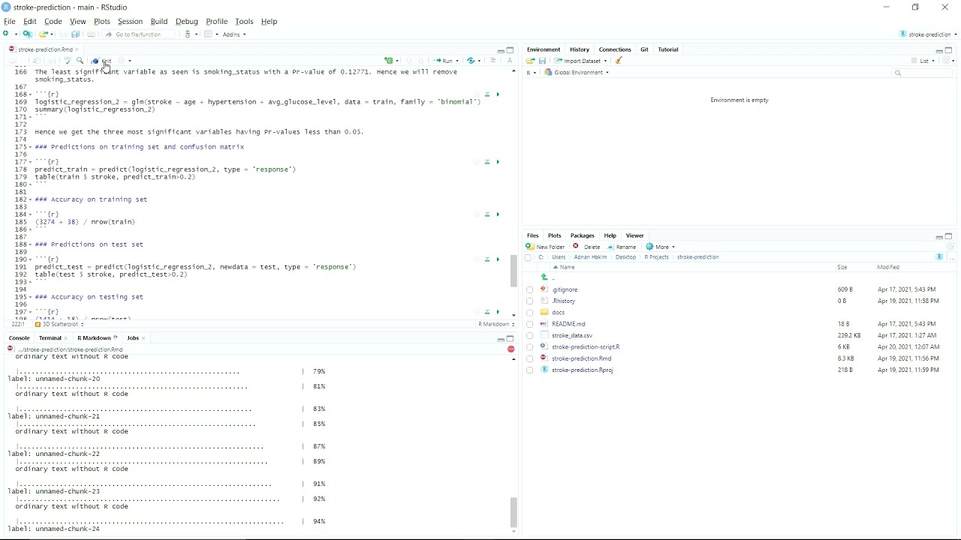961x540 pixels.
Task: Go up to parent directory arrow
Action: pyautogui.click(x=545, y=277)
